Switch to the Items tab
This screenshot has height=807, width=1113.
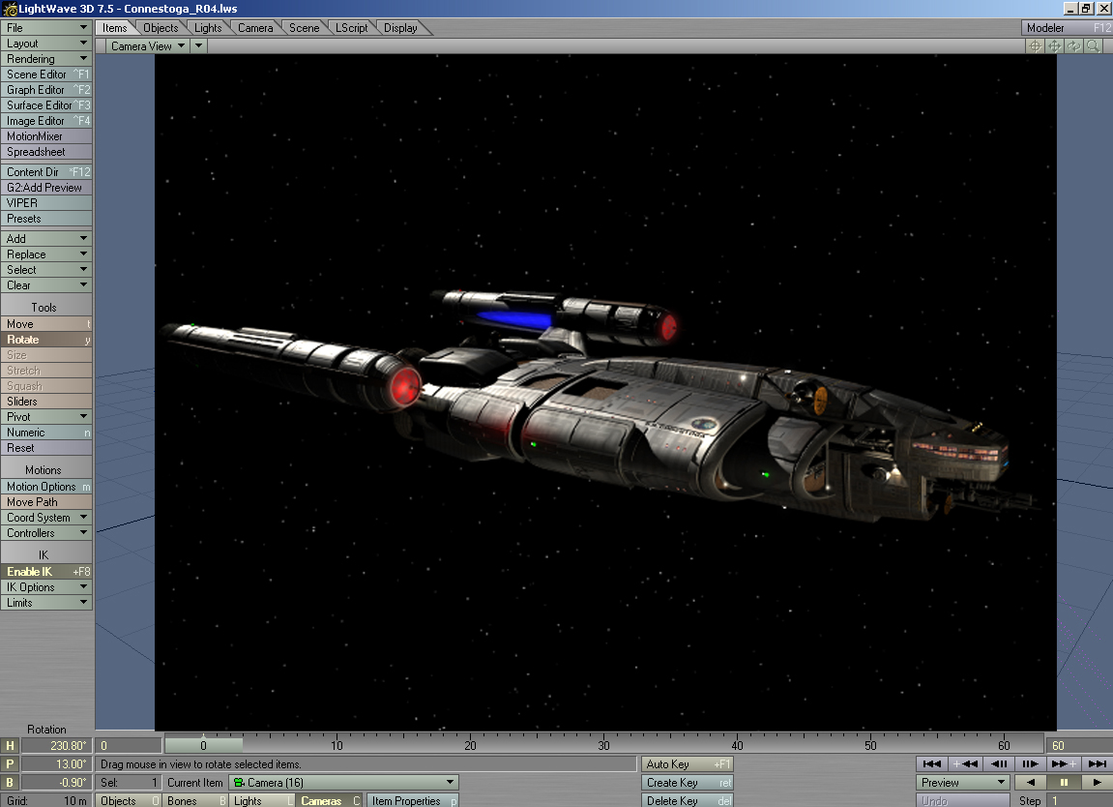pyautogui.click(x=114, y=28)
